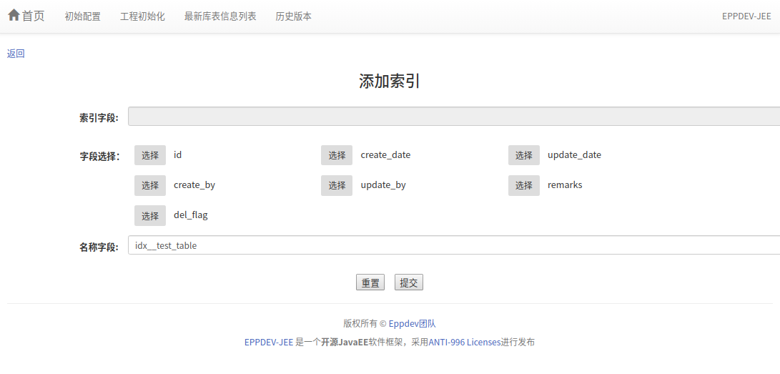Open the 工程初始化 menu item
780x374 pixels.
pyautogui.click(x=142, y=16)
